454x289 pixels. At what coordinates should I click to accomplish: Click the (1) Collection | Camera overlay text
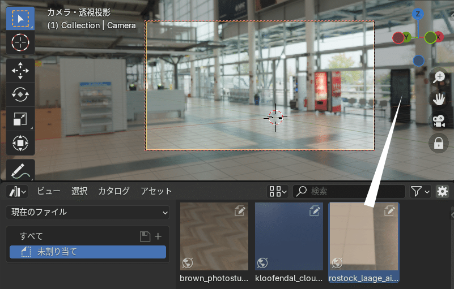tap(91, 25)
